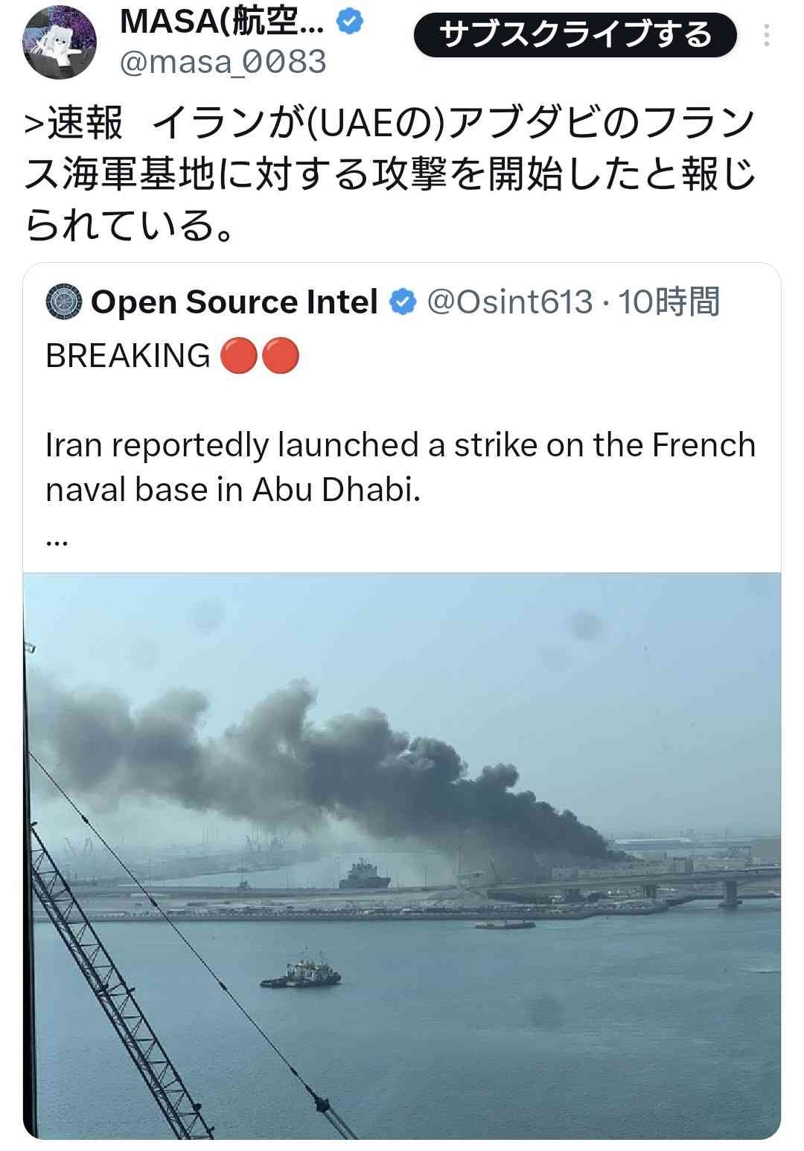
Task: Click the first red circle emoji
Action: (x=240, y=355)
